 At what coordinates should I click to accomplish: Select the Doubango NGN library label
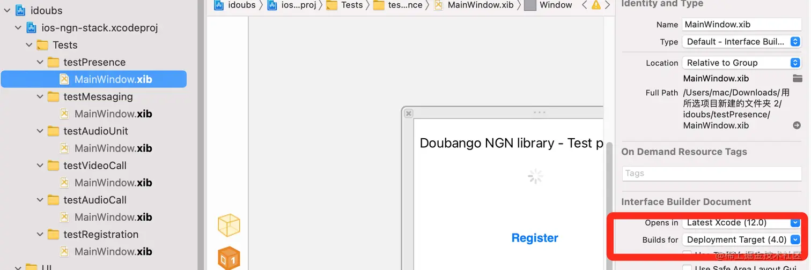[x=512, y=143]
